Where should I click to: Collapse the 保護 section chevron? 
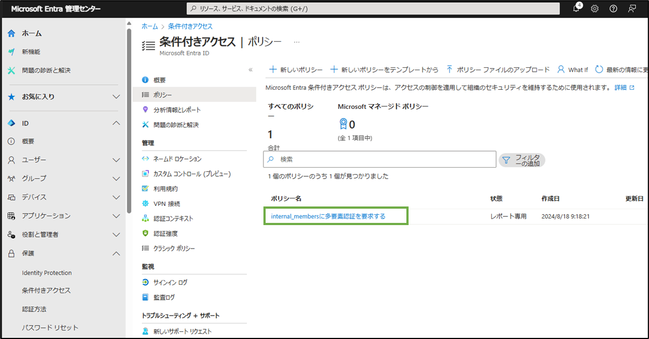(116, 254)
